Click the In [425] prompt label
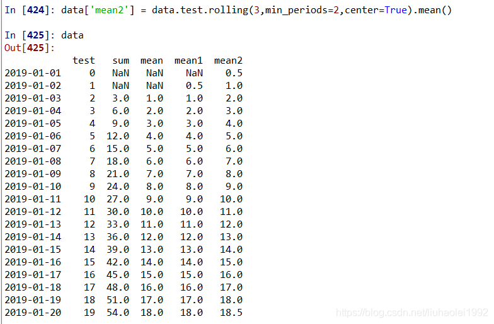The height and width of the screenshot is (324, 494). [29, 35]
